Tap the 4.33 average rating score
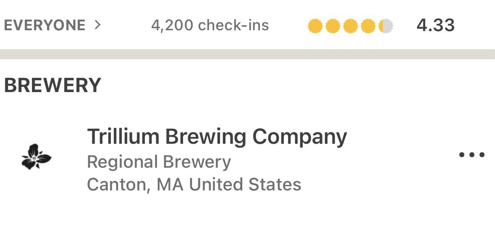The image size is (495, 227). coord(435,26)
